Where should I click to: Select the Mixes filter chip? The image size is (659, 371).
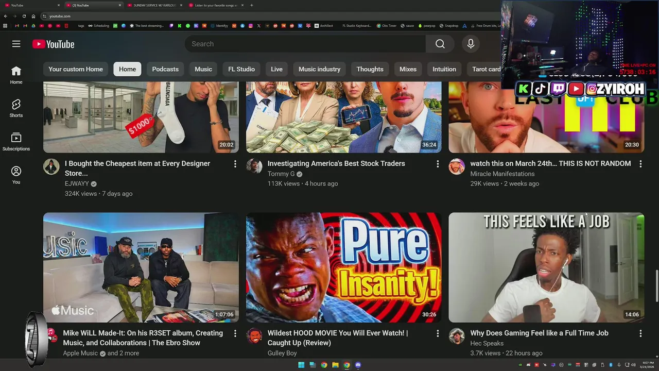click(x=408, y=69)
